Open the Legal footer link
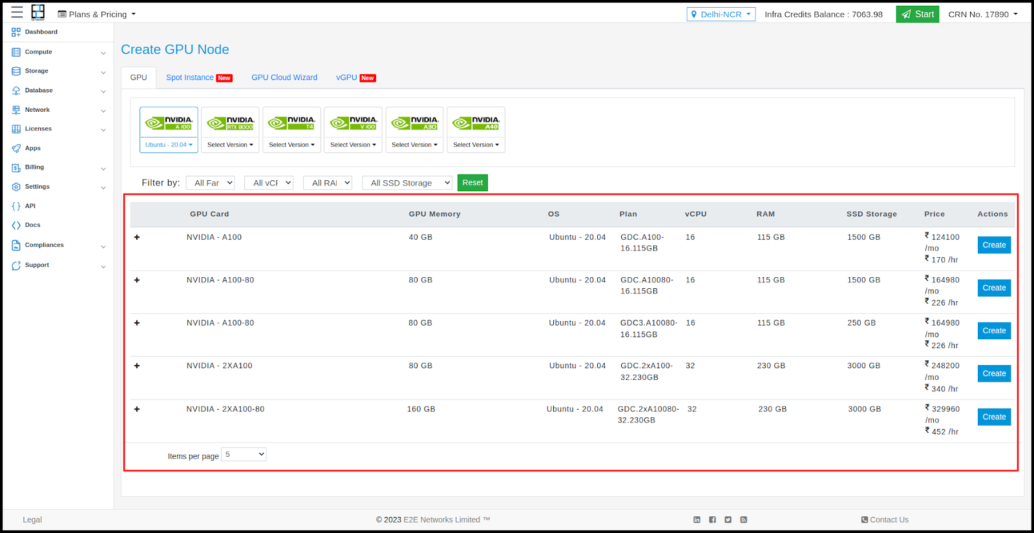This screenshot has width=1034, height=533. pyautogui.click(x=32, y=519)
